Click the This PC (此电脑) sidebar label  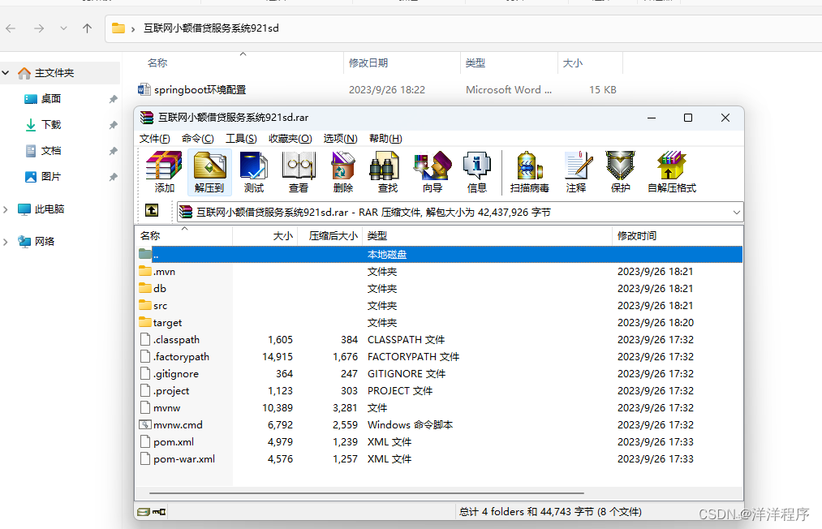click(49, 209)
